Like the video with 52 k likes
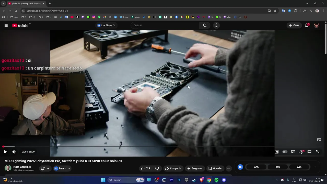 tap(145, 168)
